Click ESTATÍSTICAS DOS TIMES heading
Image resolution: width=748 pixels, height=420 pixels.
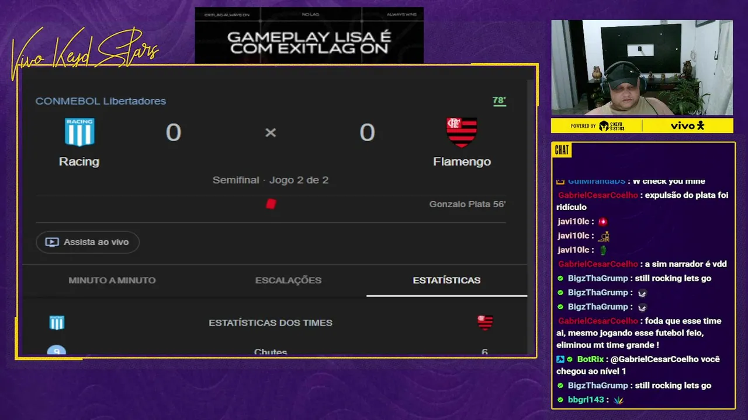click(271, 323)
